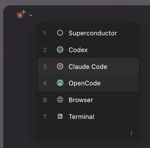Launch Terminal from the menu
Viewport: 150px width, 148px height.
click(x=88, y=117)
